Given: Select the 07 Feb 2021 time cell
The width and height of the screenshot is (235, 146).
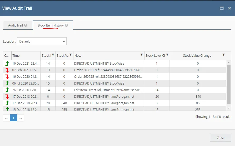Looking at the screenshot, I should [26, 70].
